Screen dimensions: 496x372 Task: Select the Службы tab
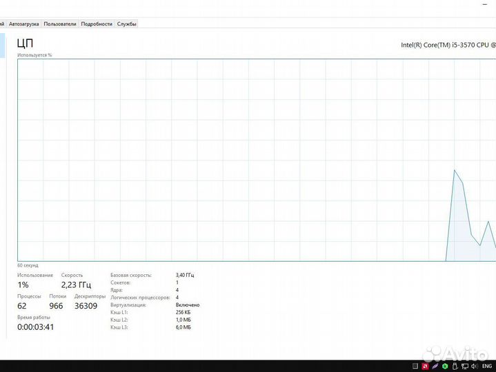127,24
